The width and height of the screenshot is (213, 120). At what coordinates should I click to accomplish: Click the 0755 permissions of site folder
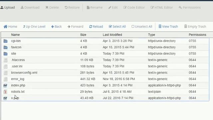[192, 54]
